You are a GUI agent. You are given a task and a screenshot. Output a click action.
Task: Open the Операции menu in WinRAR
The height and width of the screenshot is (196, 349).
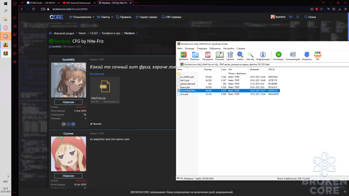pos(201,48)
